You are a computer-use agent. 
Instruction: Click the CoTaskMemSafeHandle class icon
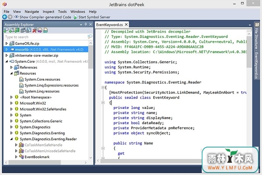pos(21,145)
